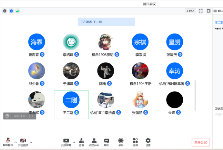This screenshot has width=223, height=150.
Task: Toggle the 聊天 chat panel in the toolbar
Action: [106, 142]
